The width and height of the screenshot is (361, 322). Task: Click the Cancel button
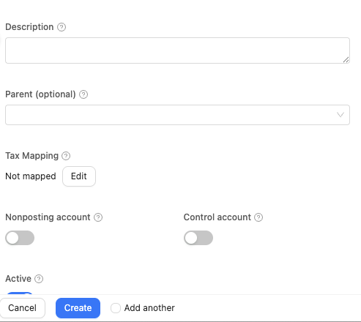tap(22, 308)
